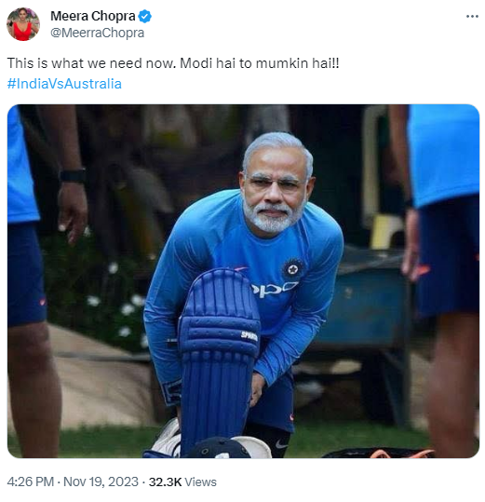Click the 4:26 PM timestamp
The image size is (485, 502).
point(31,482)
